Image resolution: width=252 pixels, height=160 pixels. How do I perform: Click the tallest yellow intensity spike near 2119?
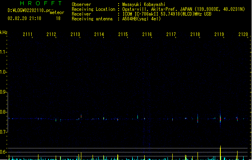coord(220,153)
